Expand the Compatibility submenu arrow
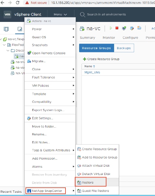The width and height of the screenshot is (155, 196). [x=73, y=102]
